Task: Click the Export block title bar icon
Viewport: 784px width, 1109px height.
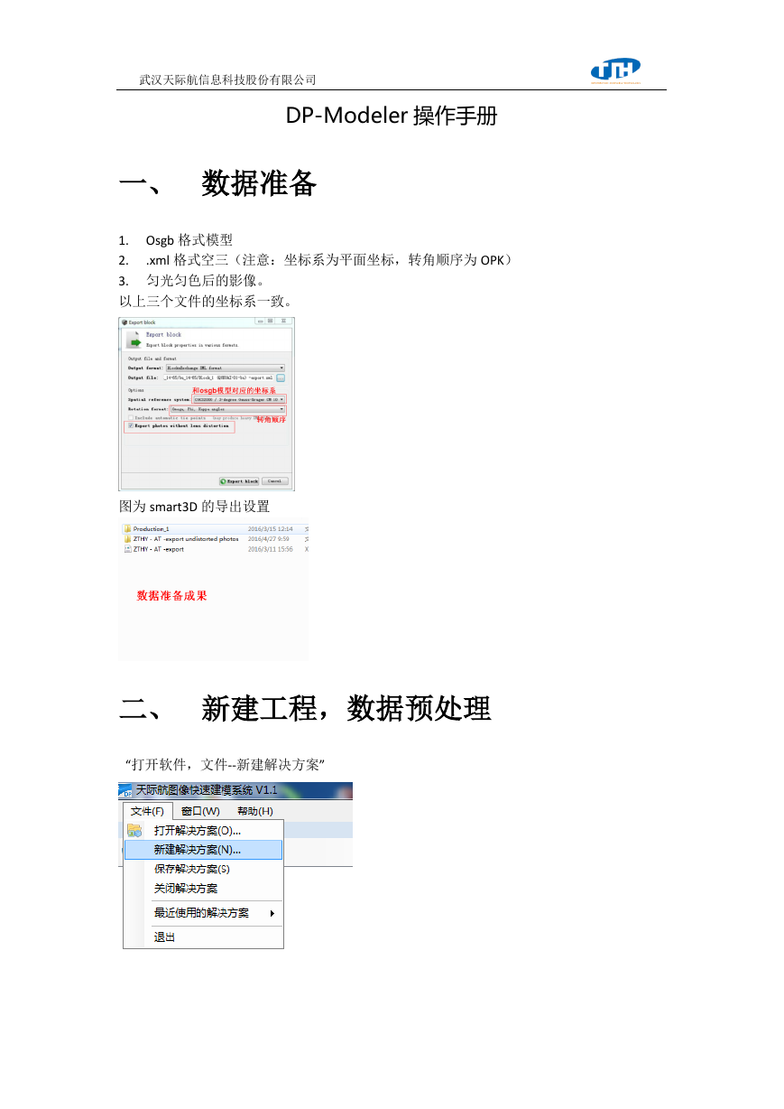Action: pos(125,322)
